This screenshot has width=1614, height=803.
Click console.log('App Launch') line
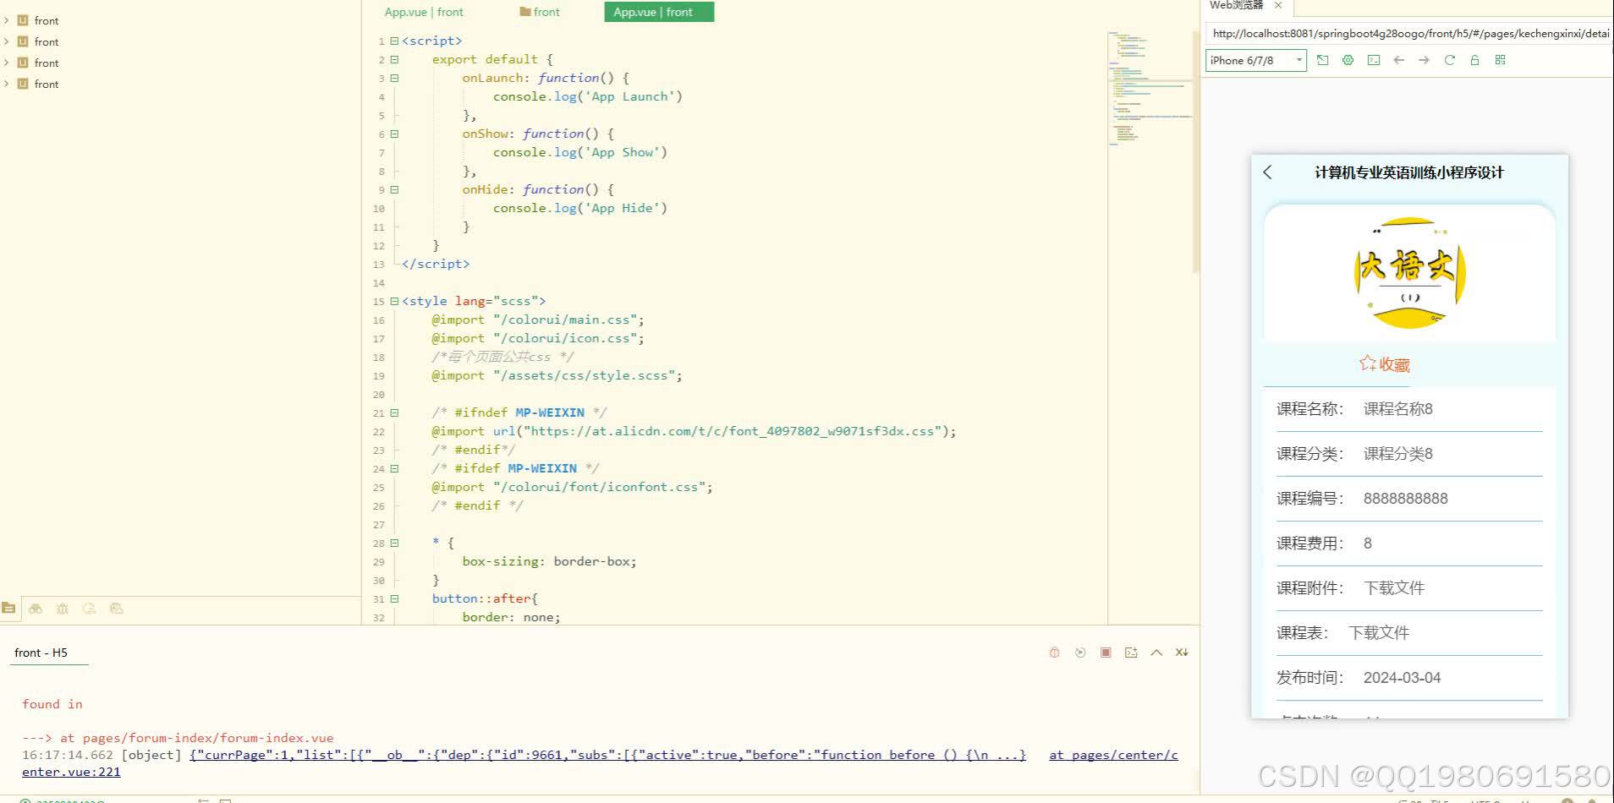(588, 96)
